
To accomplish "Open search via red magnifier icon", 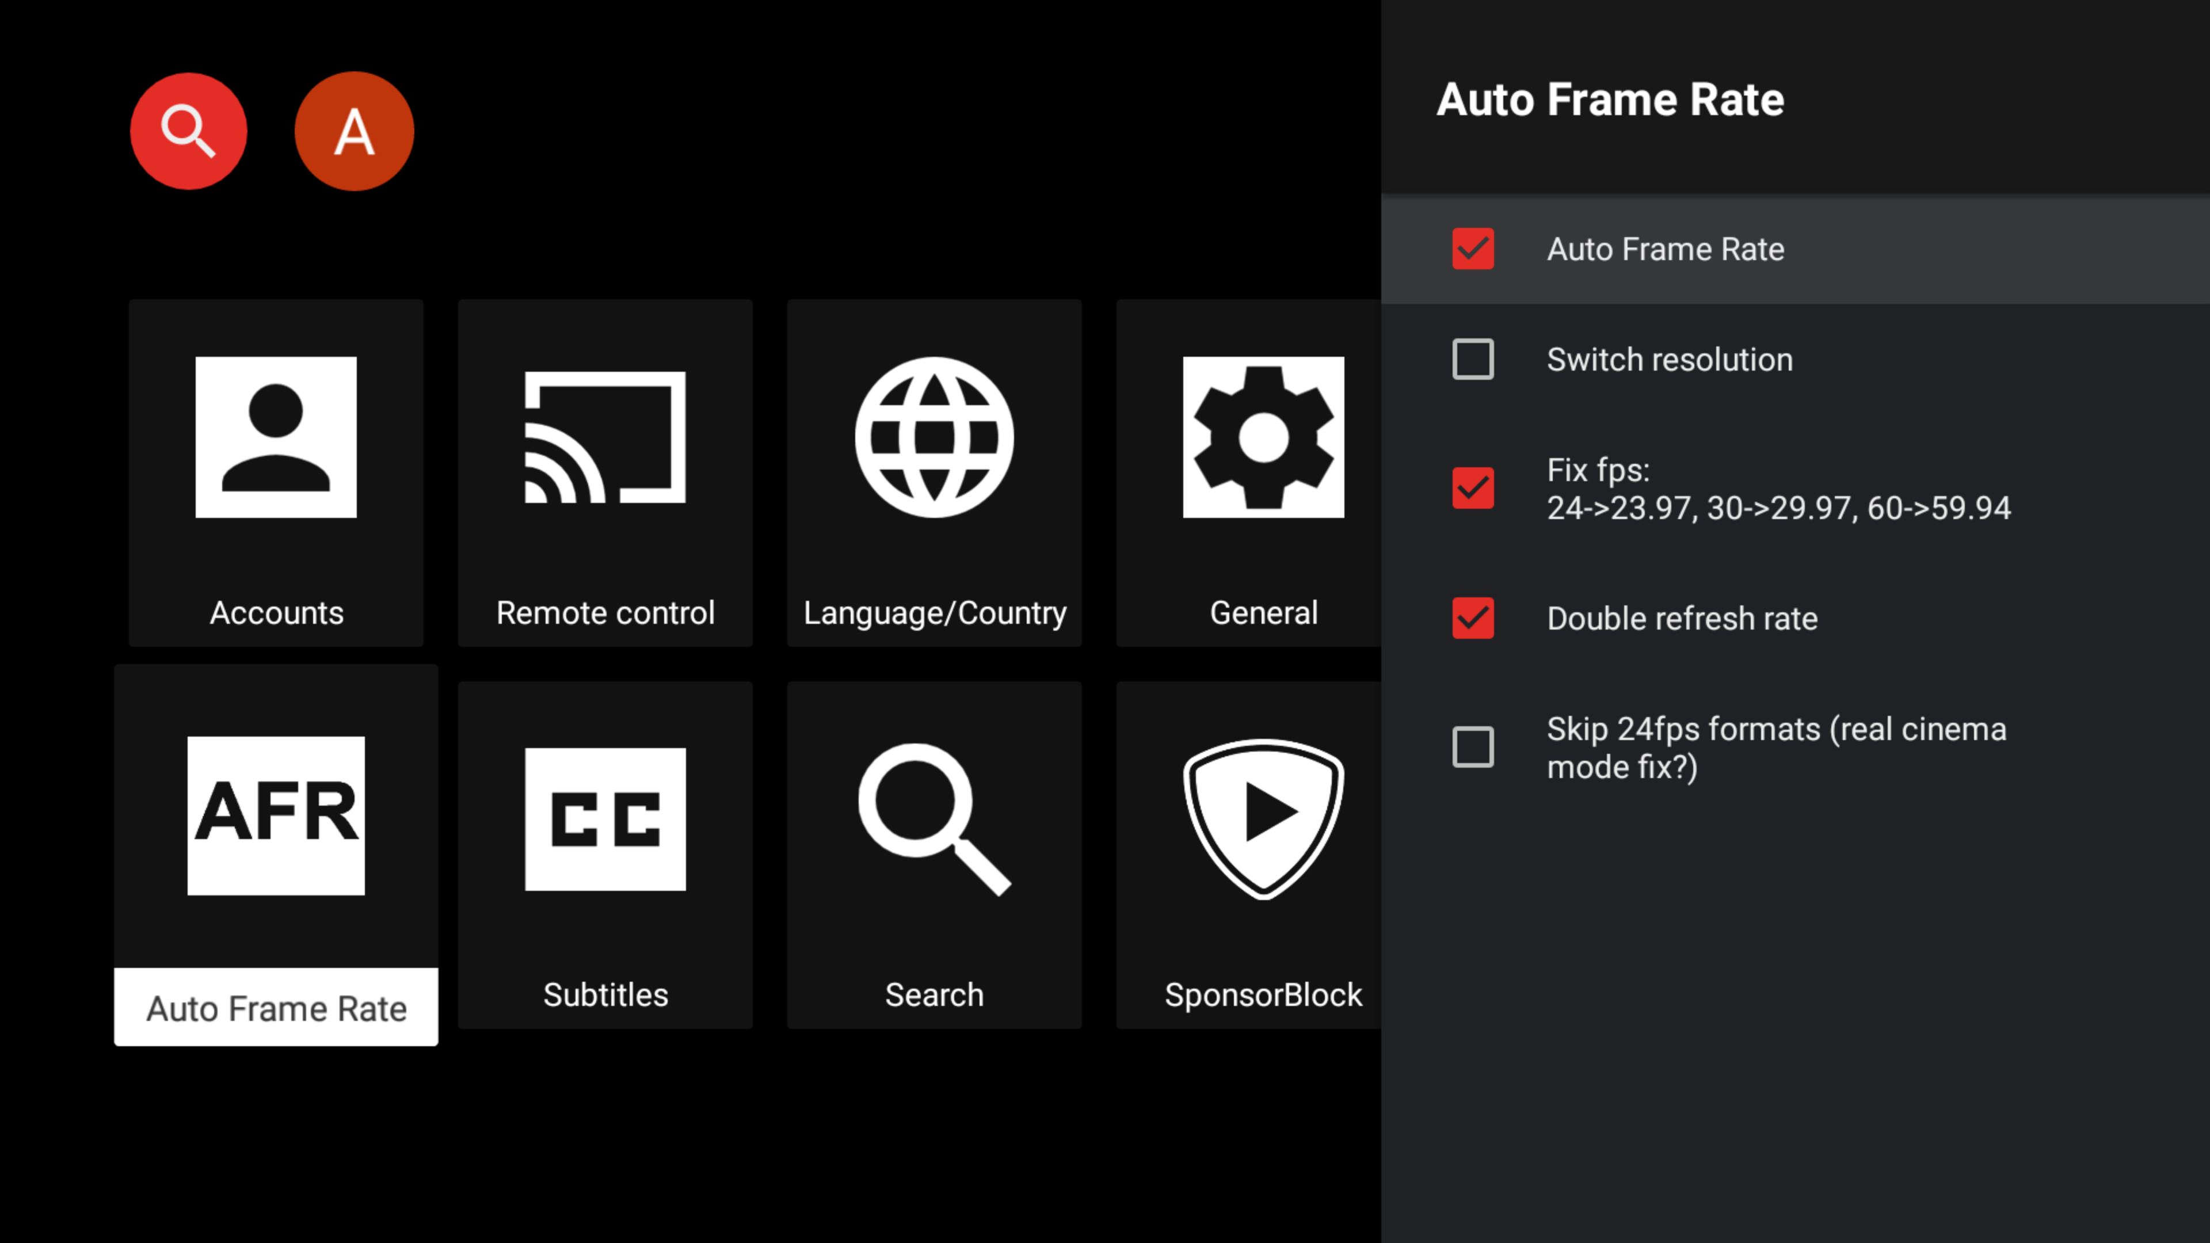I will coord(189,131).
